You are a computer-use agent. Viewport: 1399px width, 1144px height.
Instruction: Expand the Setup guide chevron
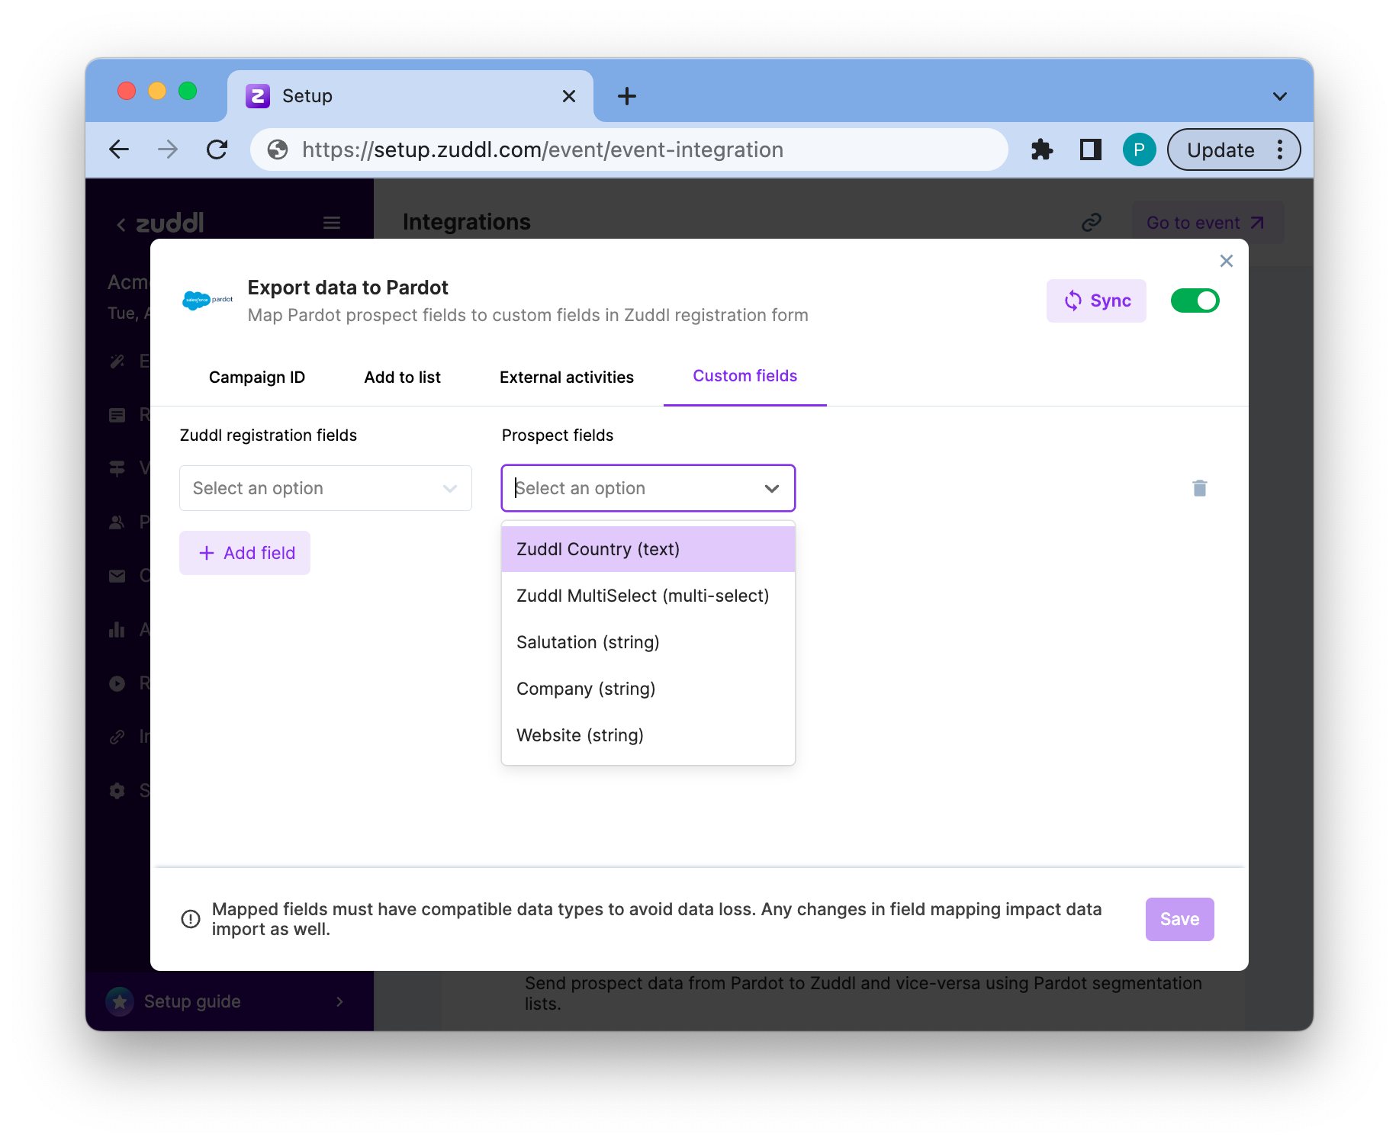tap(340, 1001)
